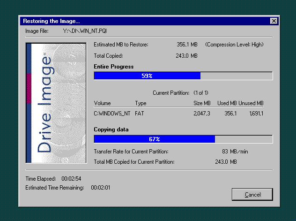
Task: Click the Cancel button
Action: coord(252,194)
